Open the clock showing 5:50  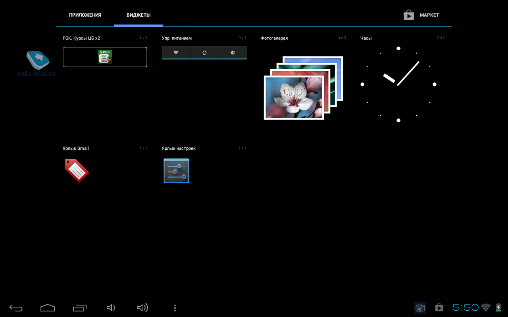pos(465,307)
